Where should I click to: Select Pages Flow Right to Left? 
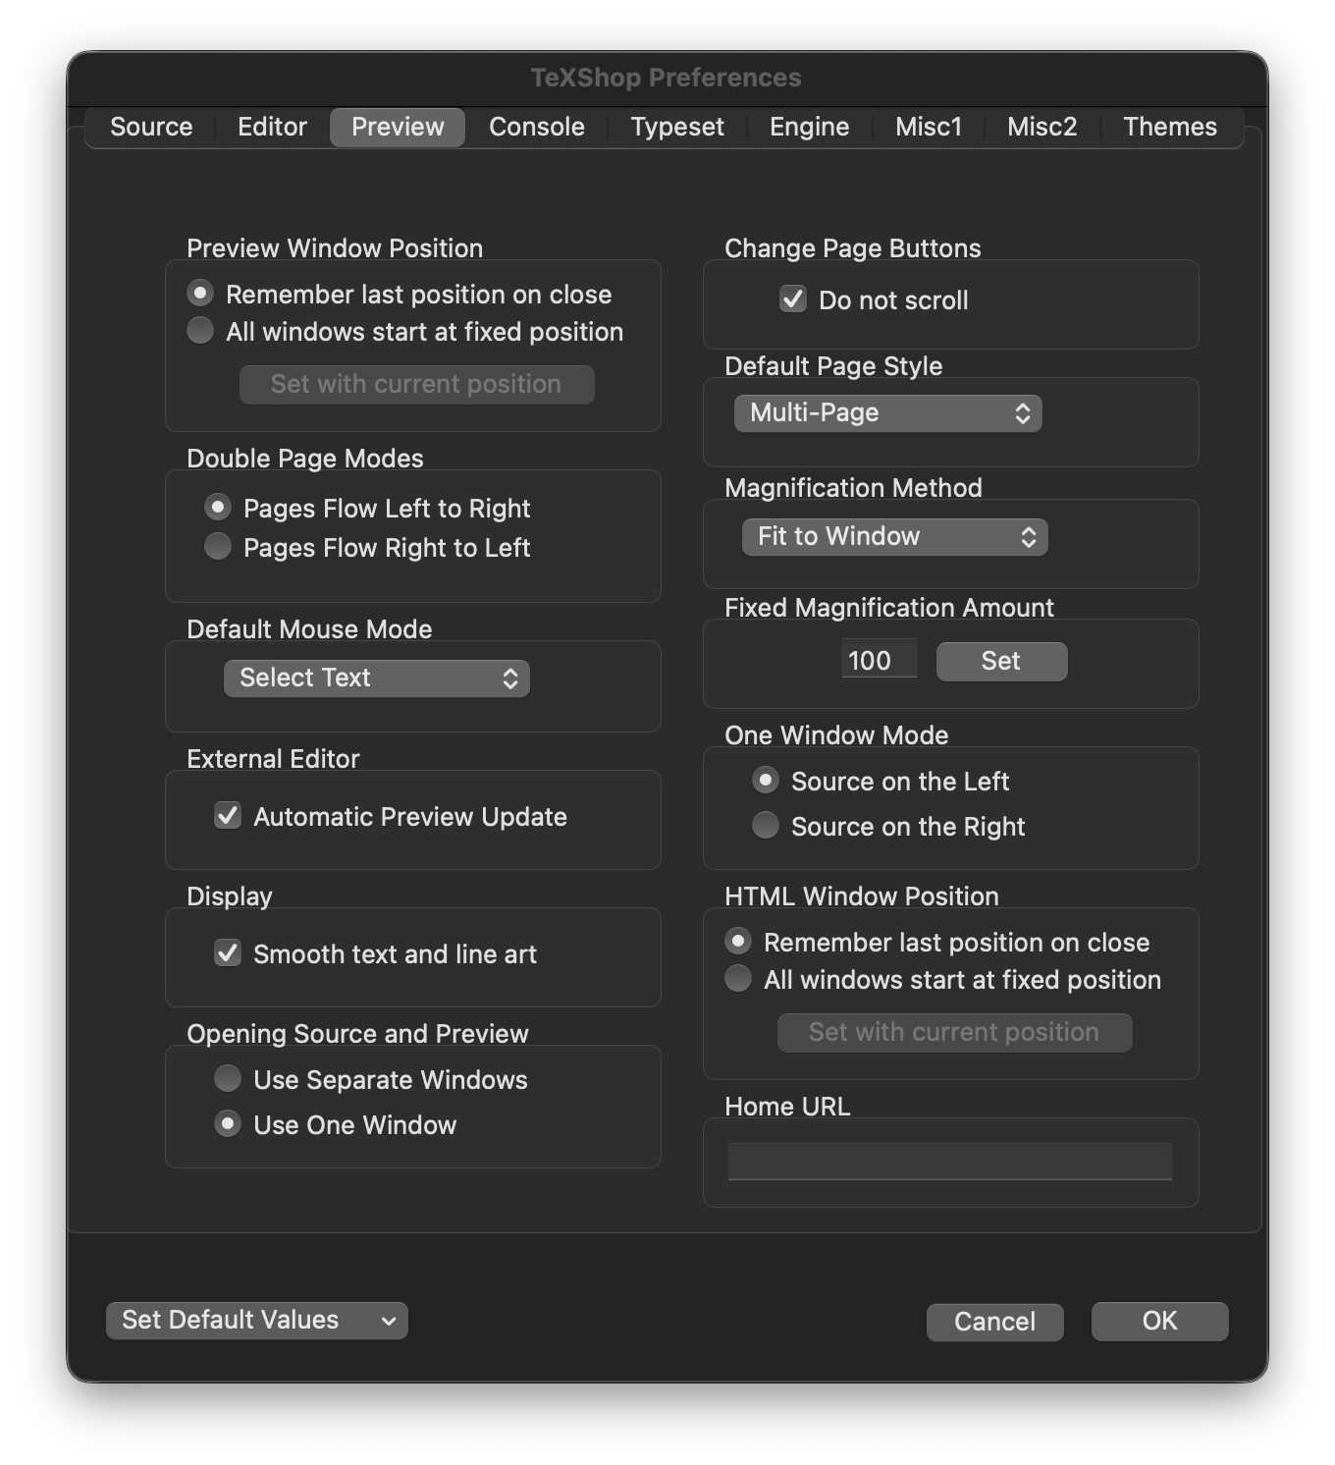click(218, 547)
